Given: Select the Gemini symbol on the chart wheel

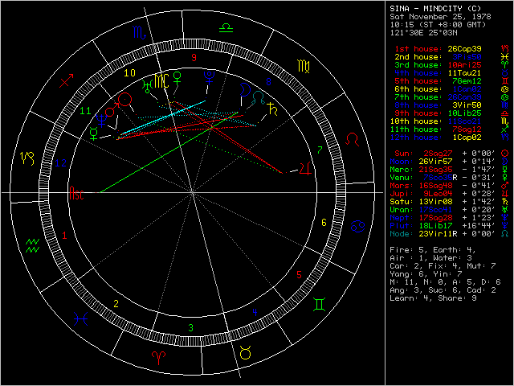Looking at the screenshot, I should coord(320,305).
